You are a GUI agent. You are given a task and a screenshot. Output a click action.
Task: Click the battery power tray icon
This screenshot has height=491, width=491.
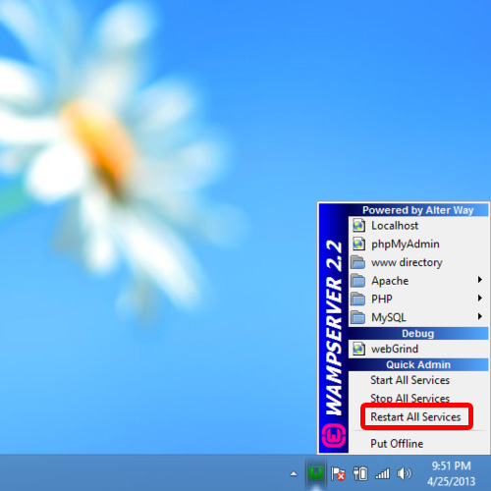coord(360,473)
